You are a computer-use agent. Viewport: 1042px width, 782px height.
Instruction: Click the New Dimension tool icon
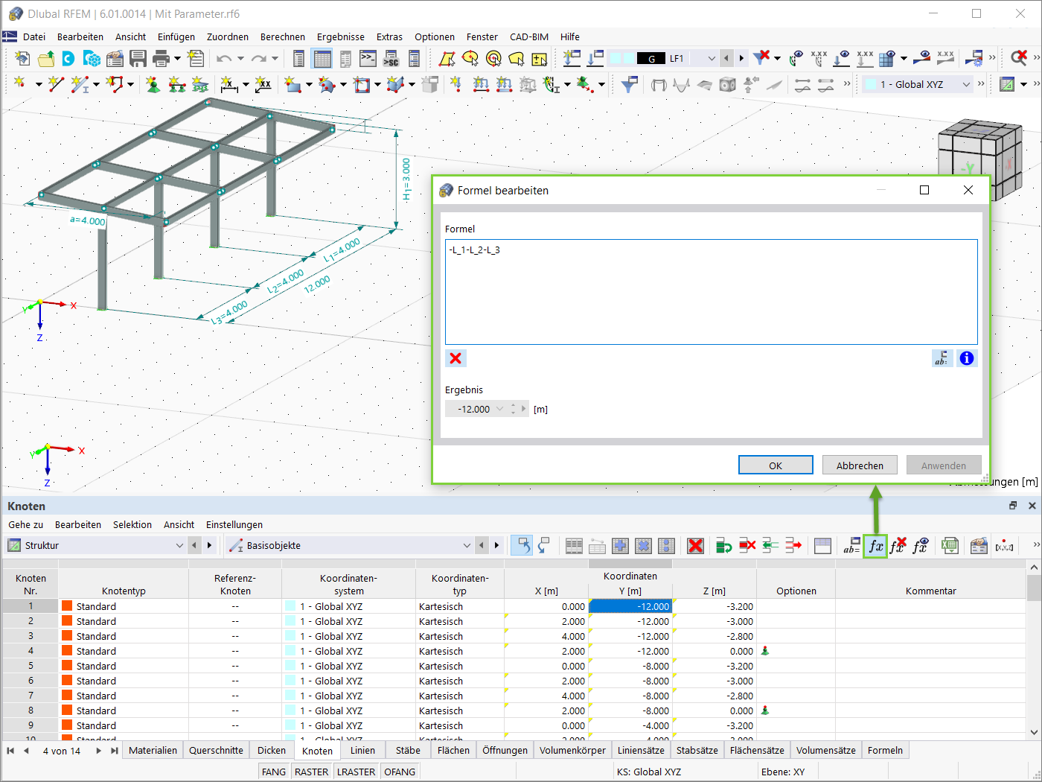point(229,84)
